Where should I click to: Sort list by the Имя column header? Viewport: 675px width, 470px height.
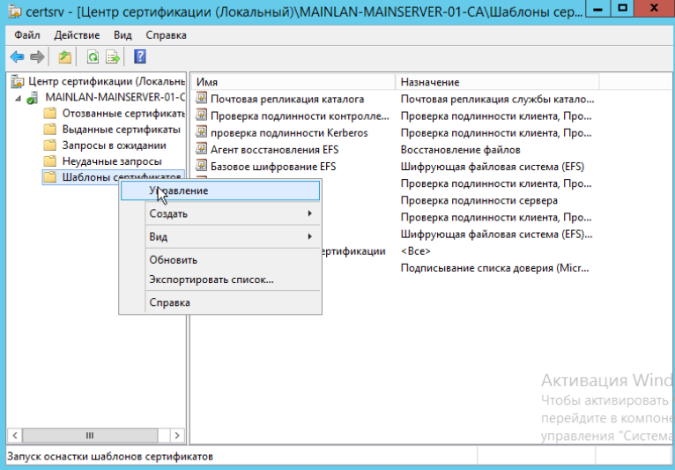click(x=293, y=81)
